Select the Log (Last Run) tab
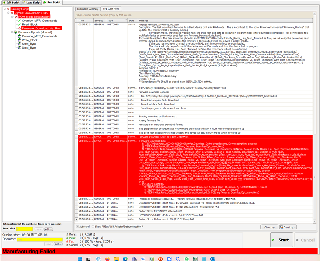The height and width of the screenshot is (261, 320). click(x=111, y=9)
